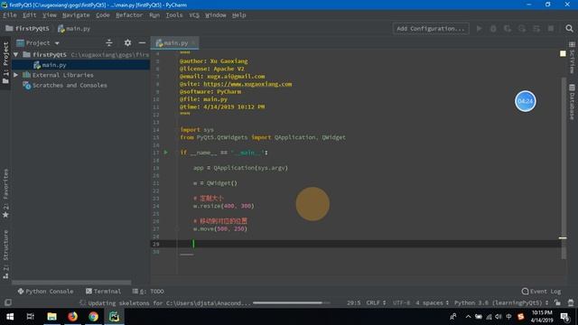
Task: Open Search Everywhere magnifier icon
Action: (x=569, y=28)
